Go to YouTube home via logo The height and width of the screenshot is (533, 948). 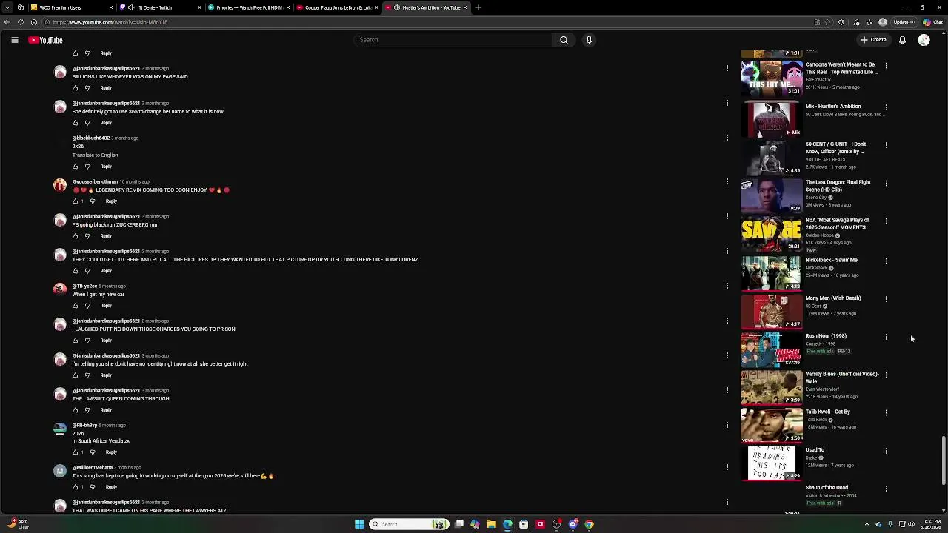[45, 40]
